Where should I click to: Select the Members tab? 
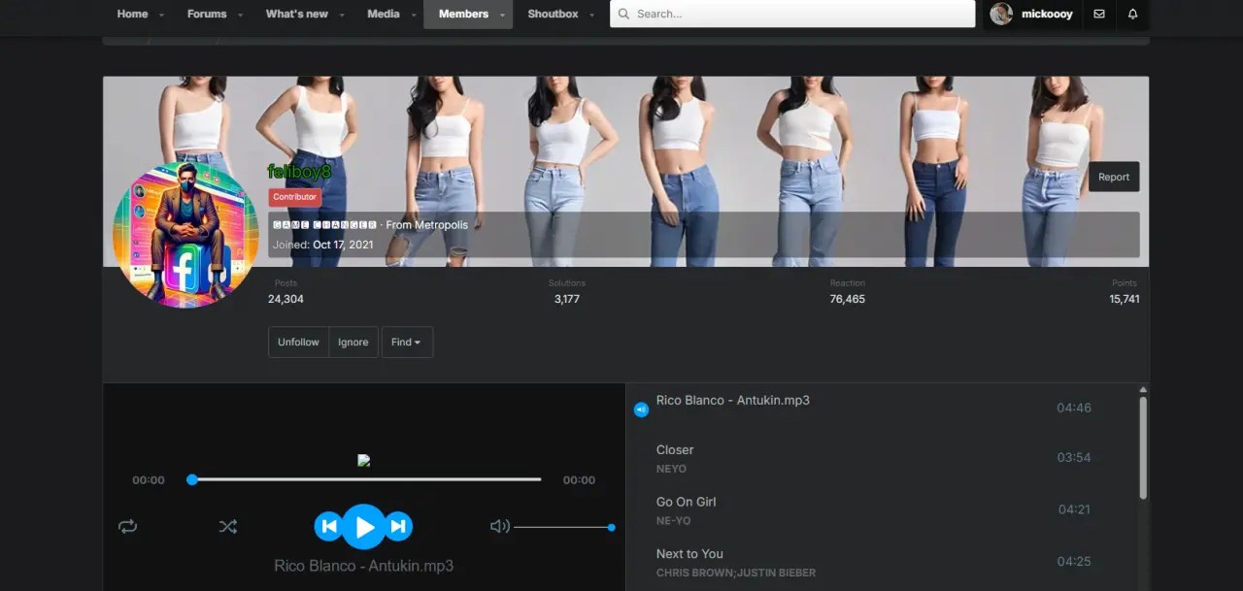(x=463, y=14)
